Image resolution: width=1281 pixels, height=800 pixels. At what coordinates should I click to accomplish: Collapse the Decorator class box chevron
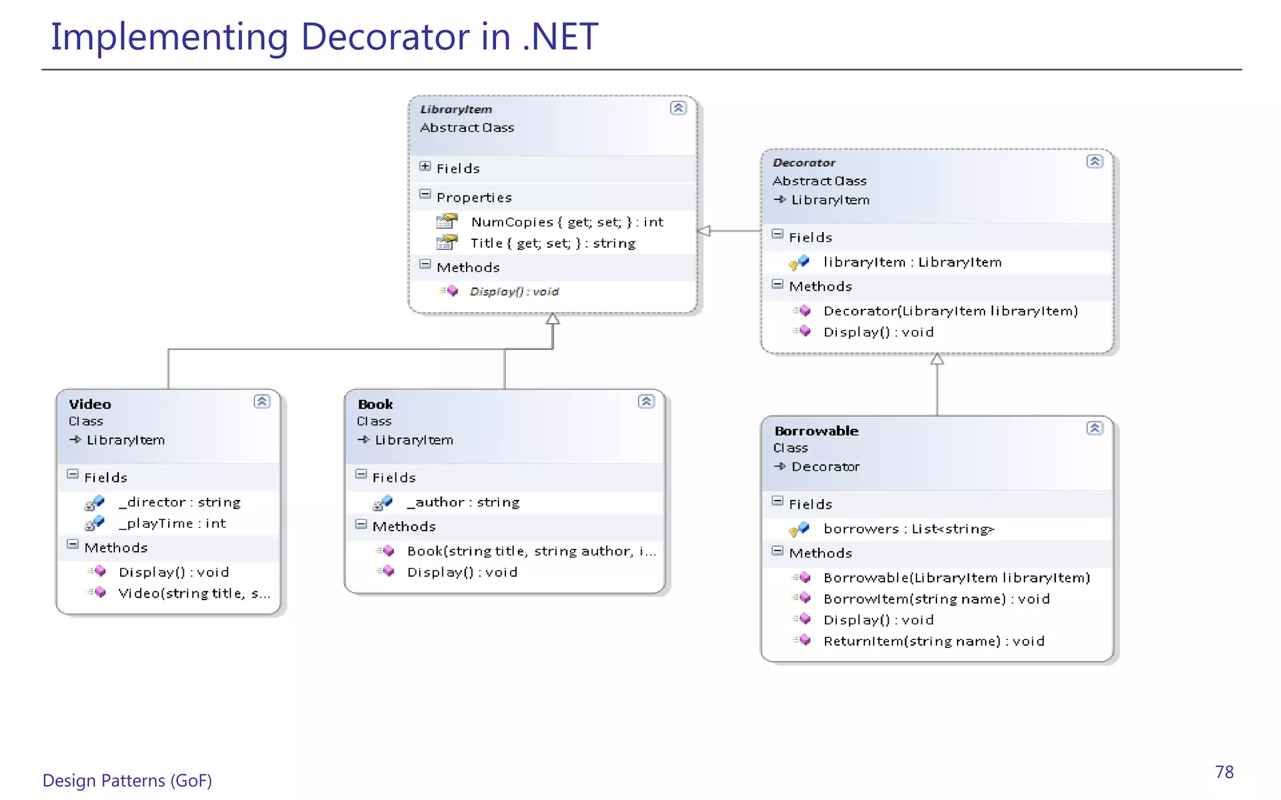1094,161
